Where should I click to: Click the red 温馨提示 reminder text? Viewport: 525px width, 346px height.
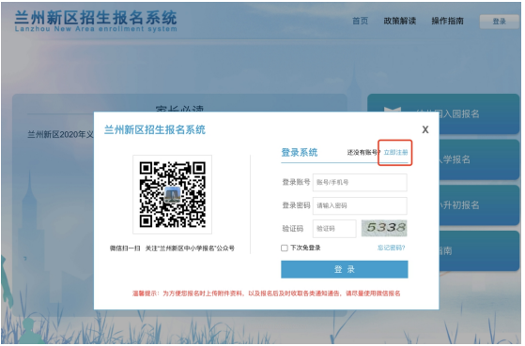pyautogui.click(x=267, y=293)
